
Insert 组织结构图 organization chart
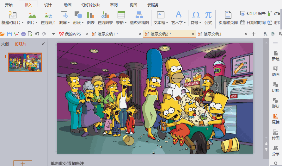tap(139, 15)
